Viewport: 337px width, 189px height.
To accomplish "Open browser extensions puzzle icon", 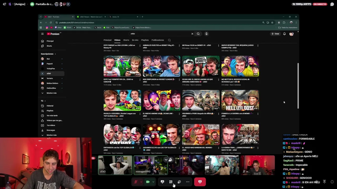I will tap(284, 23).
